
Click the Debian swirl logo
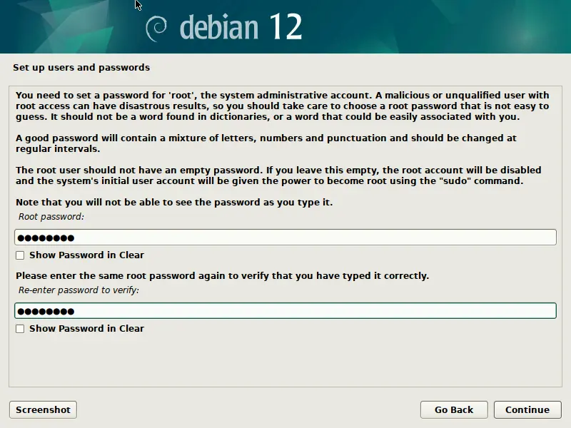(156, 27)
